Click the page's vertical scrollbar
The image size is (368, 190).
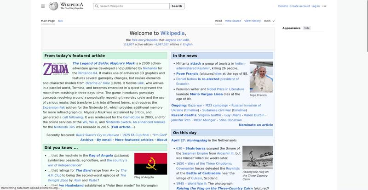(x=367, y=26)
